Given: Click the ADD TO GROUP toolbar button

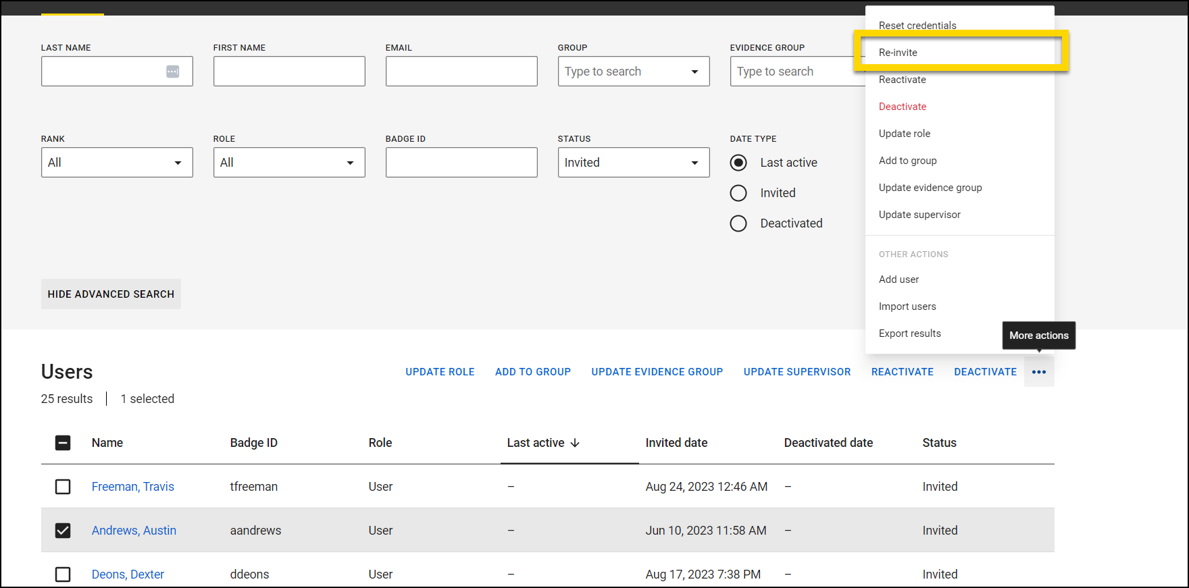Looking at the screenshot, I should click(x=533, y=372).
